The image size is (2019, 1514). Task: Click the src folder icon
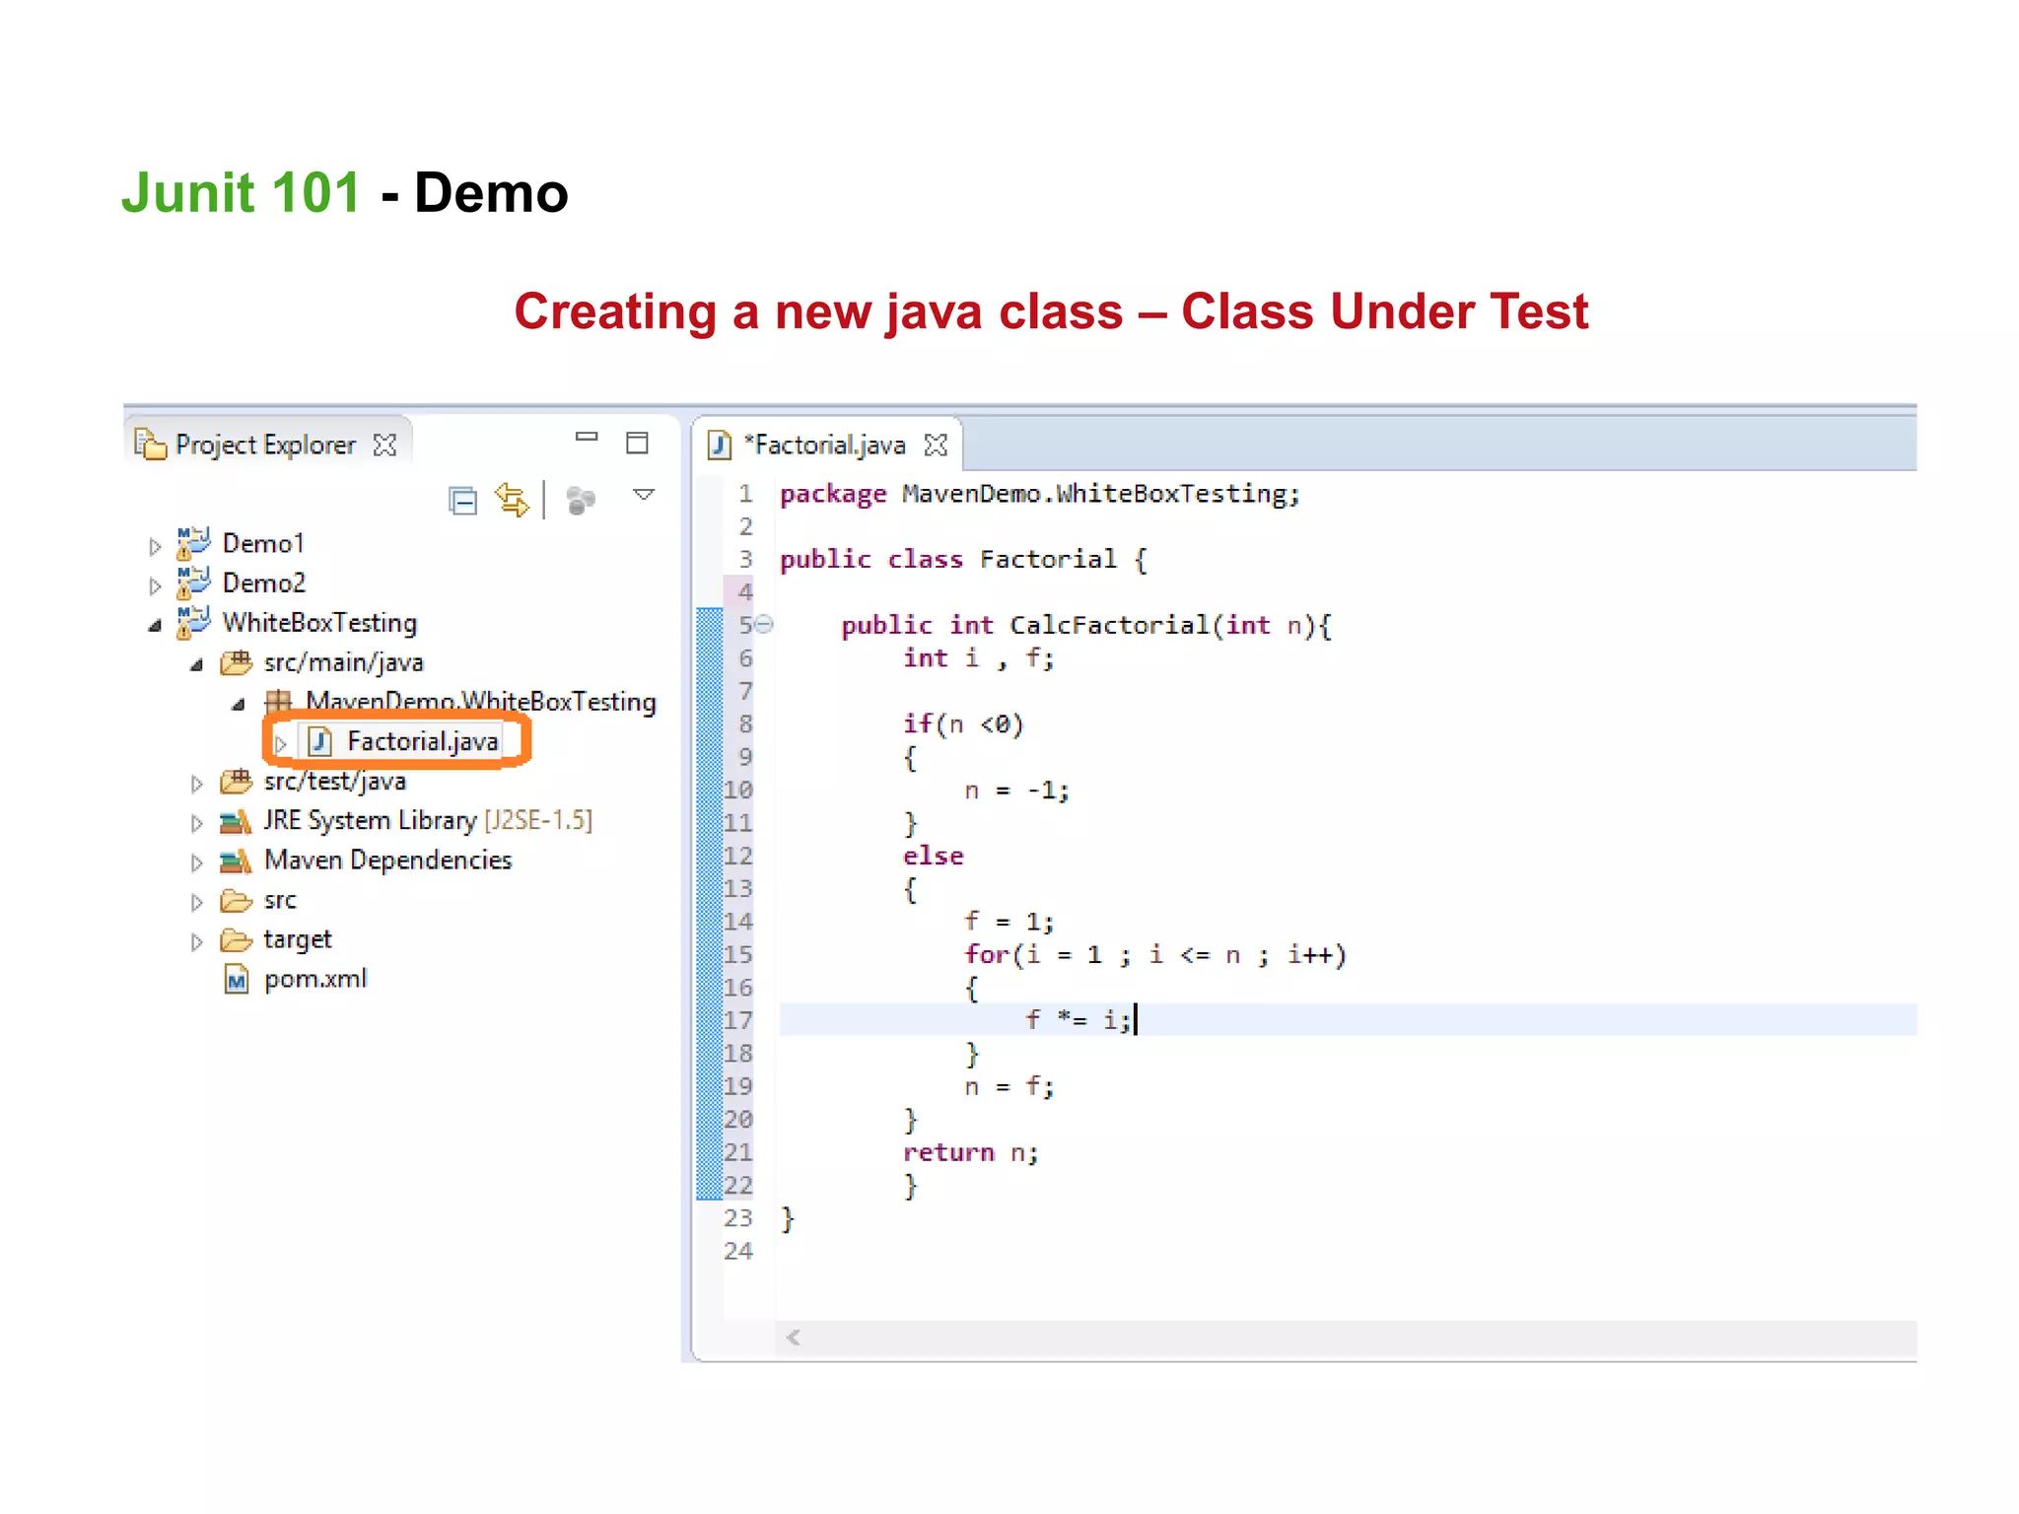click(236, 900)
